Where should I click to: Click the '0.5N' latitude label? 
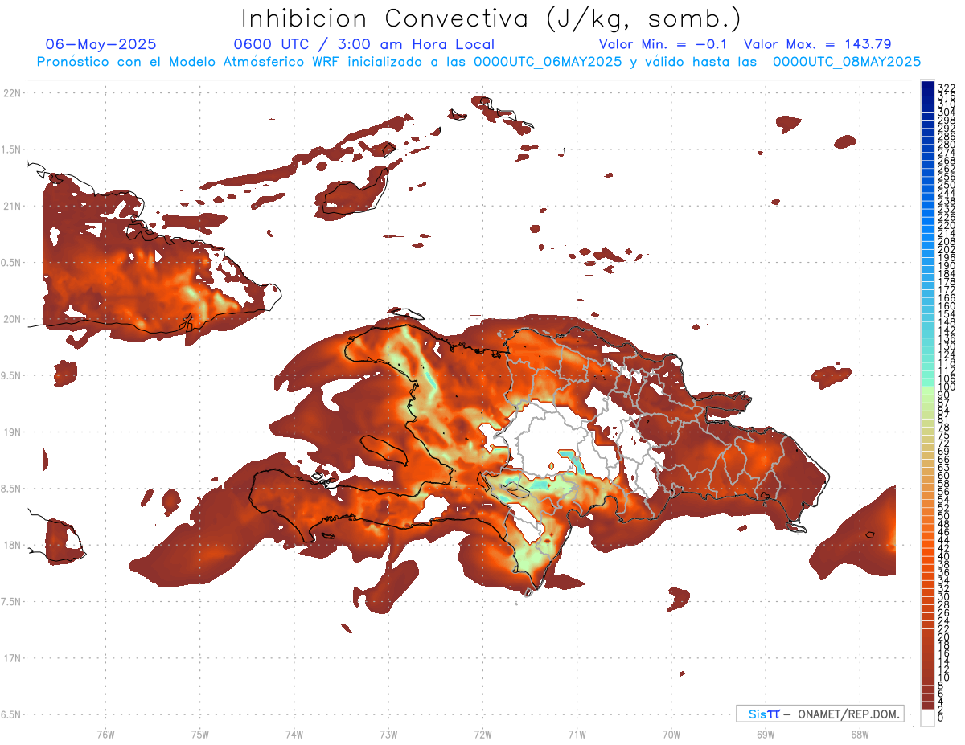11,263
